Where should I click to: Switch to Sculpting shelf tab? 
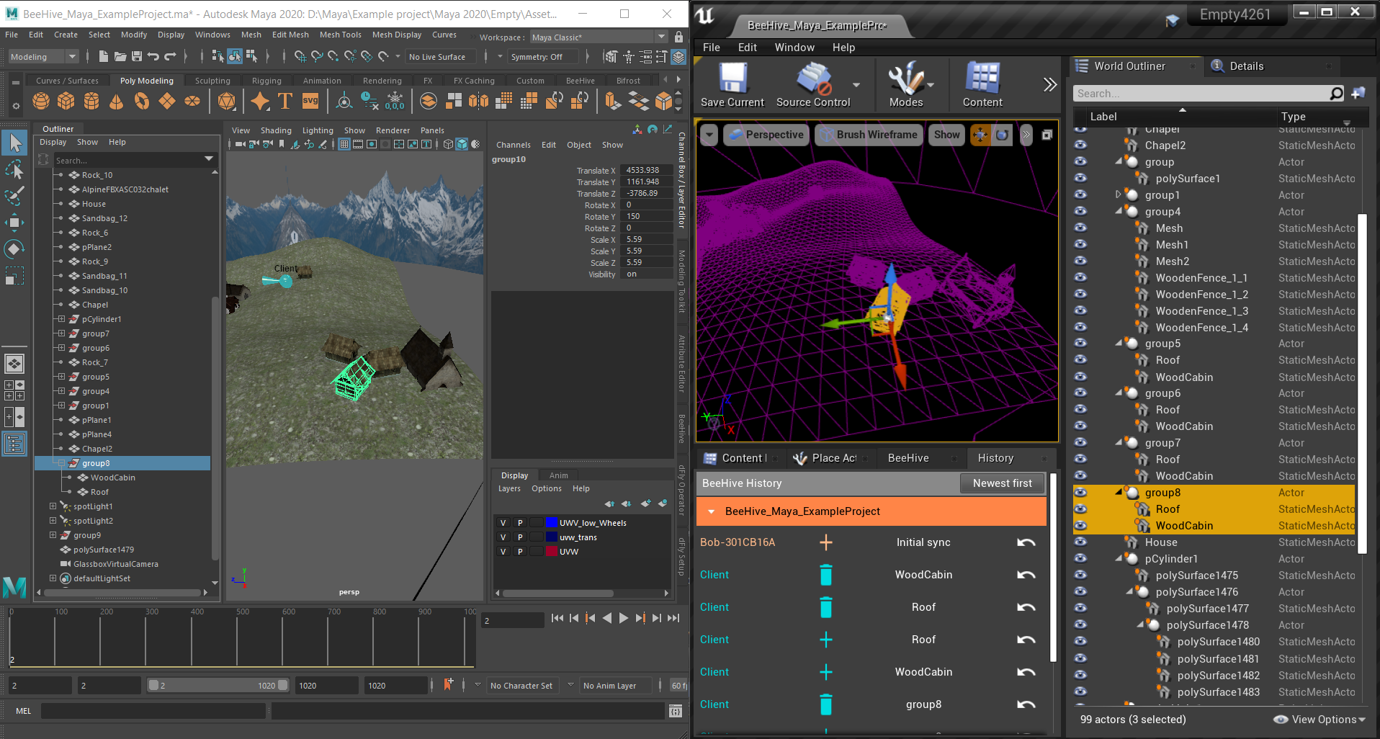click(212, 81)
